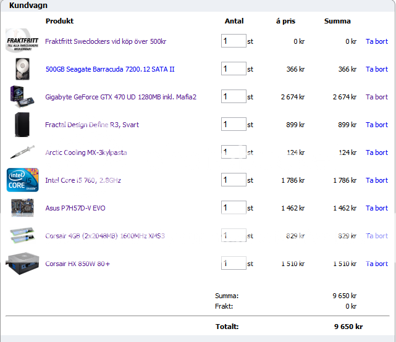Remove Fractal Design Define R3 via Ta bort

[377, 125]
